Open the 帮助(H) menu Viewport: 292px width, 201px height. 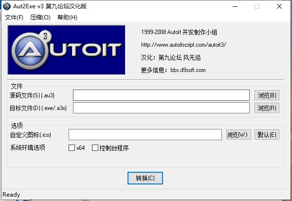[67, 18]
